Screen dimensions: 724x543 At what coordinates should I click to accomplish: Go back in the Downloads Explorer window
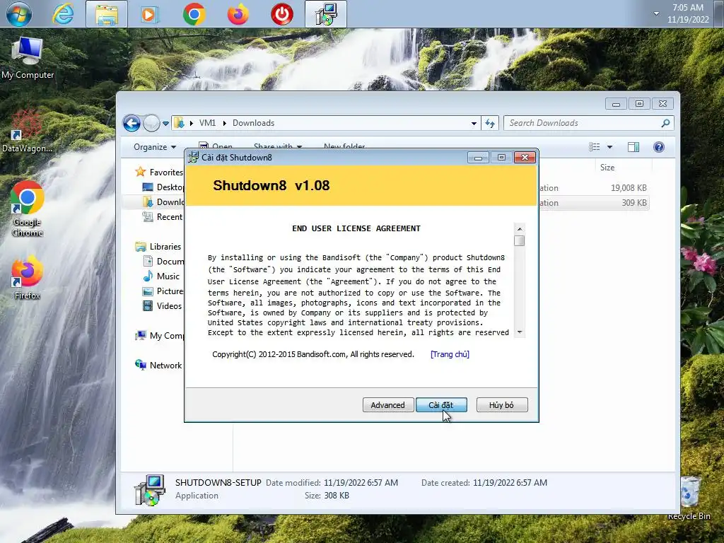132,123
